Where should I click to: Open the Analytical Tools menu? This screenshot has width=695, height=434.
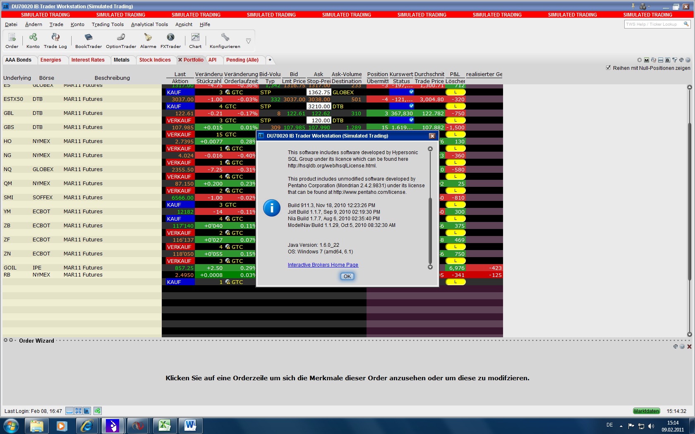coord(149,24)
